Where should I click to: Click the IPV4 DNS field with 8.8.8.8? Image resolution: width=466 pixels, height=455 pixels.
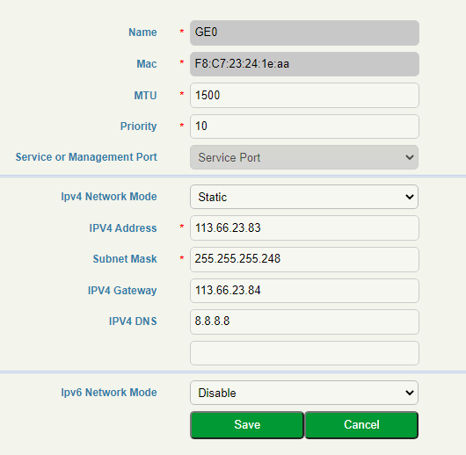click(x=304, y=321)
